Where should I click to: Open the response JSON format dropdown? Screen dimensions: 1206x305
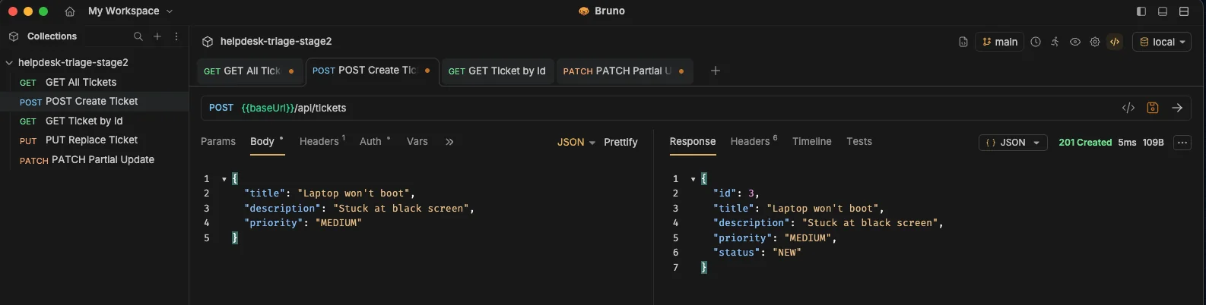coord(1013,143)
